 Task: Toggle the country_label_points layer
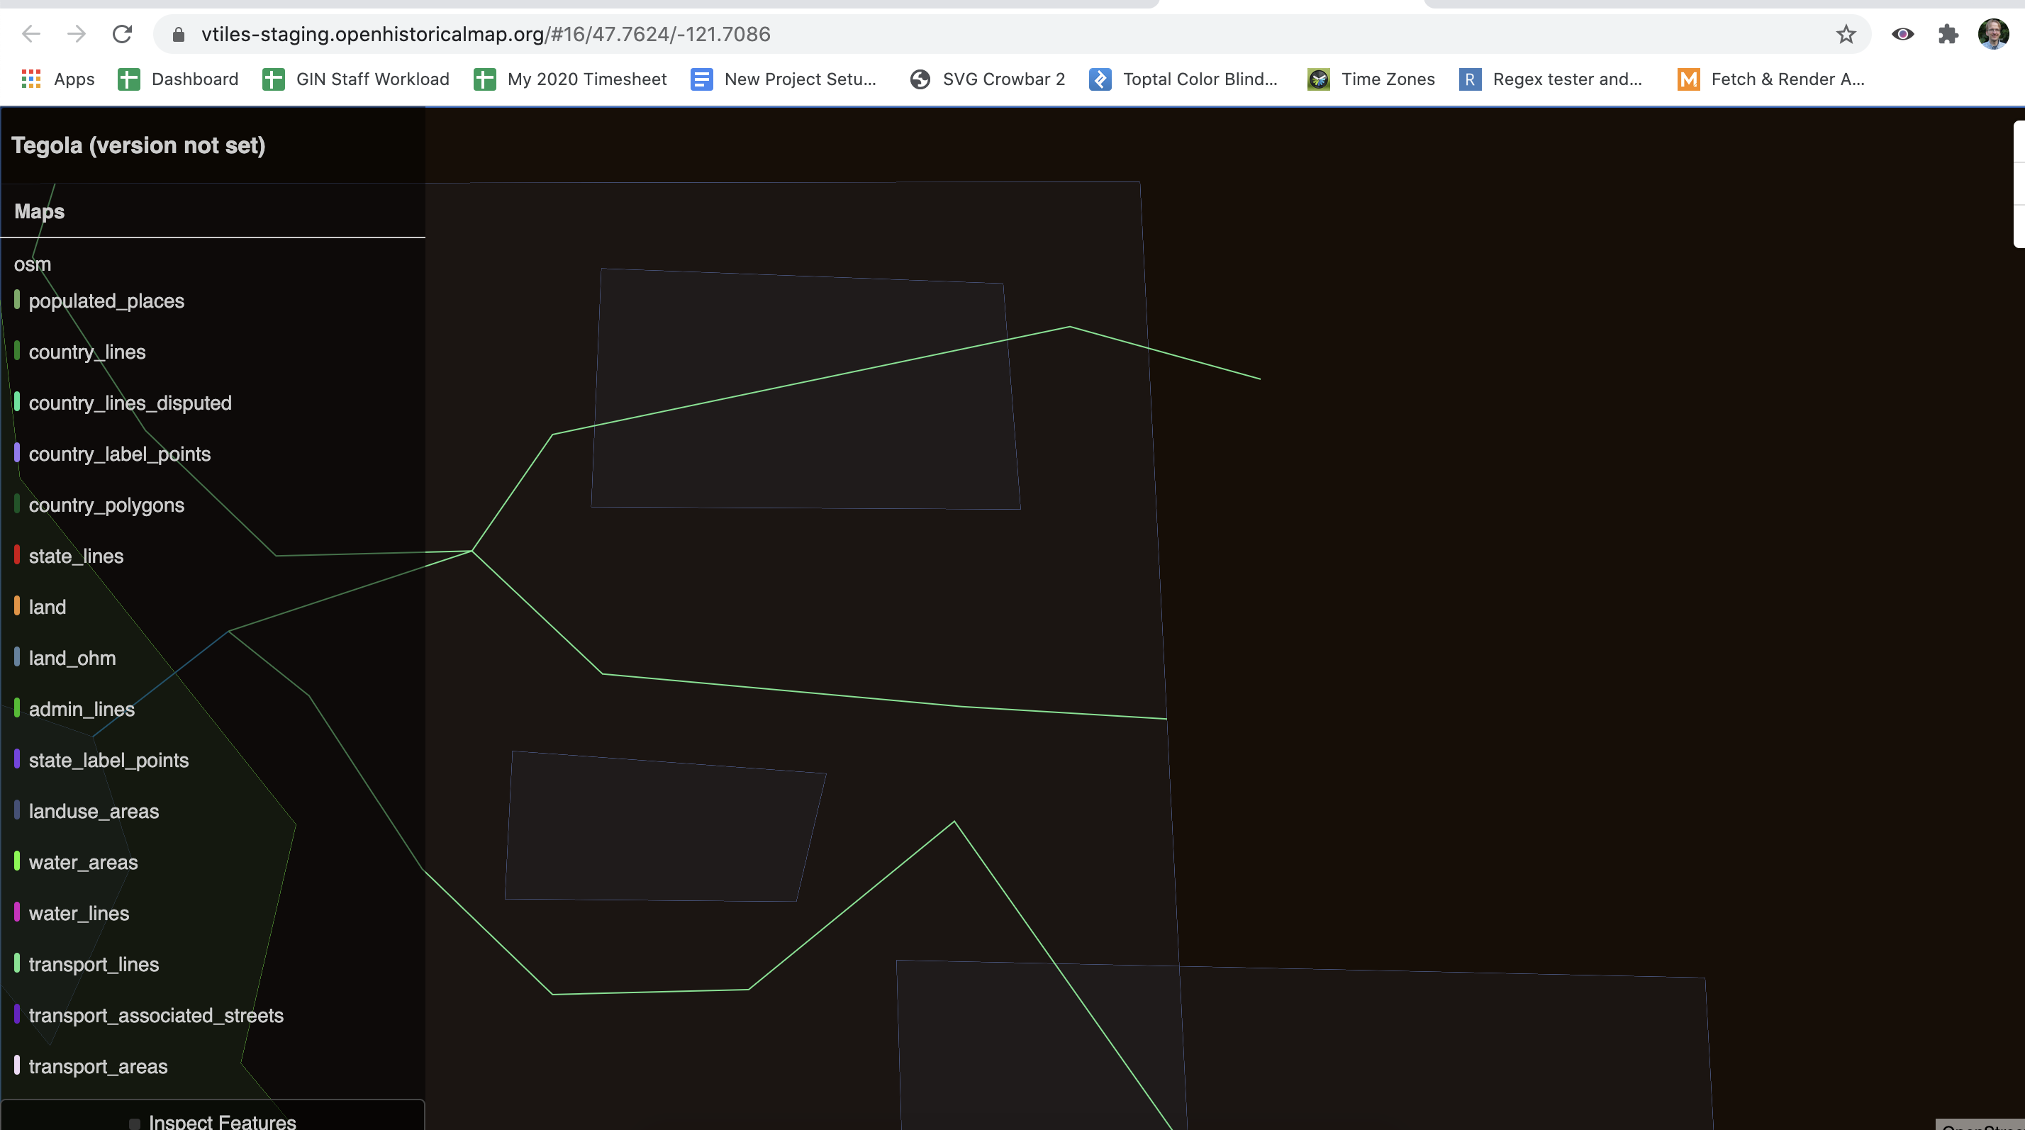pyautogui.click(x=113, y=454)
